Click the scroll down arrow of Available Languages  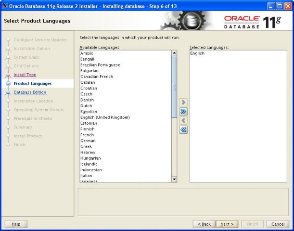pos(174,180)
